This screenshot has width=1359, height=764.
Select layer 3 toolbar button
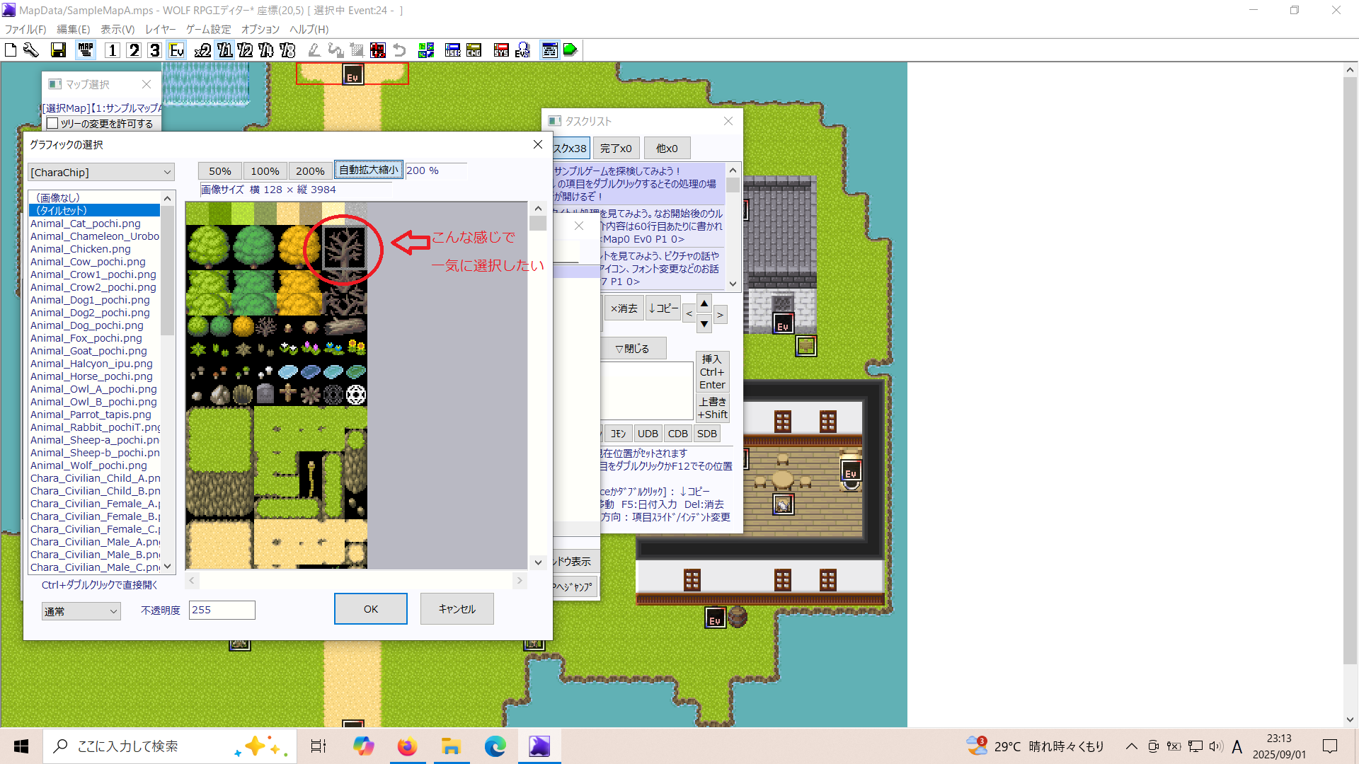155,50
